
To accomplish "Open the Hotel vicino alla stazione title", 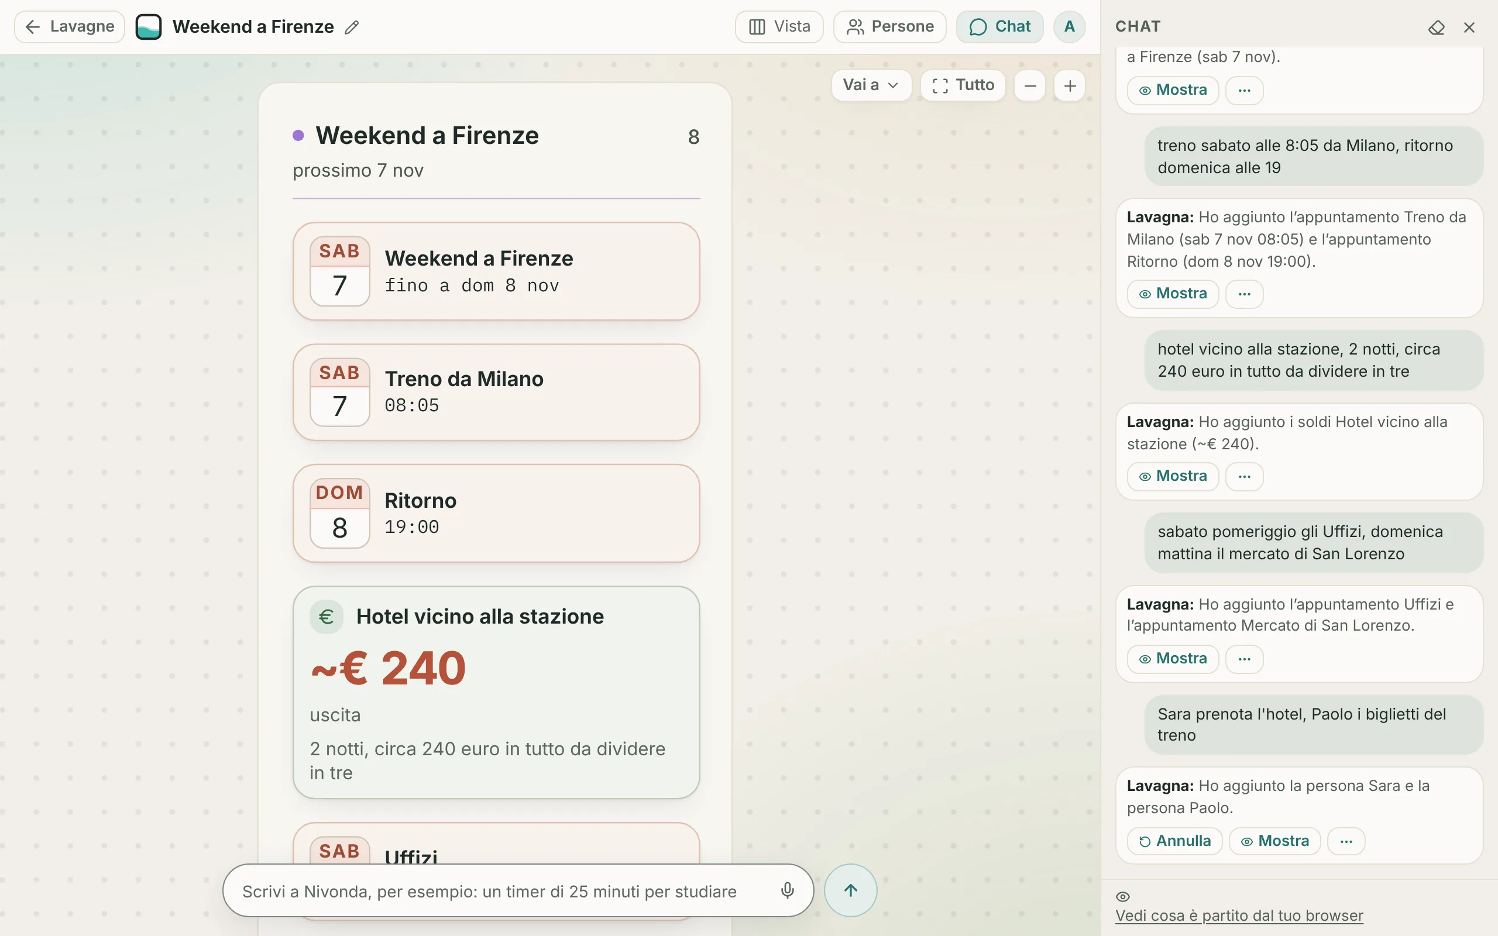I will pos(480,617).
